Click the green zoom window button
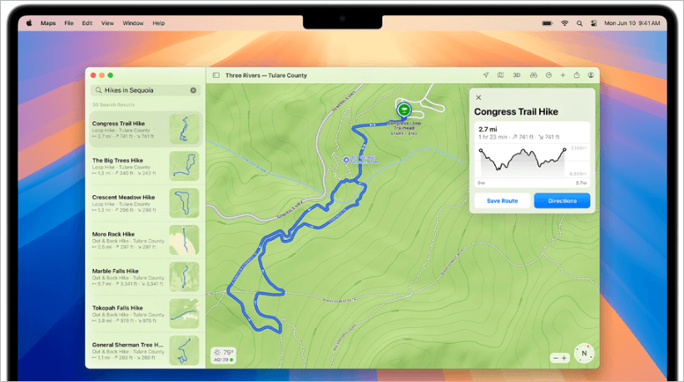Image resolution: width=684 pixels, height=382 pixels. [x=111, y=76]
